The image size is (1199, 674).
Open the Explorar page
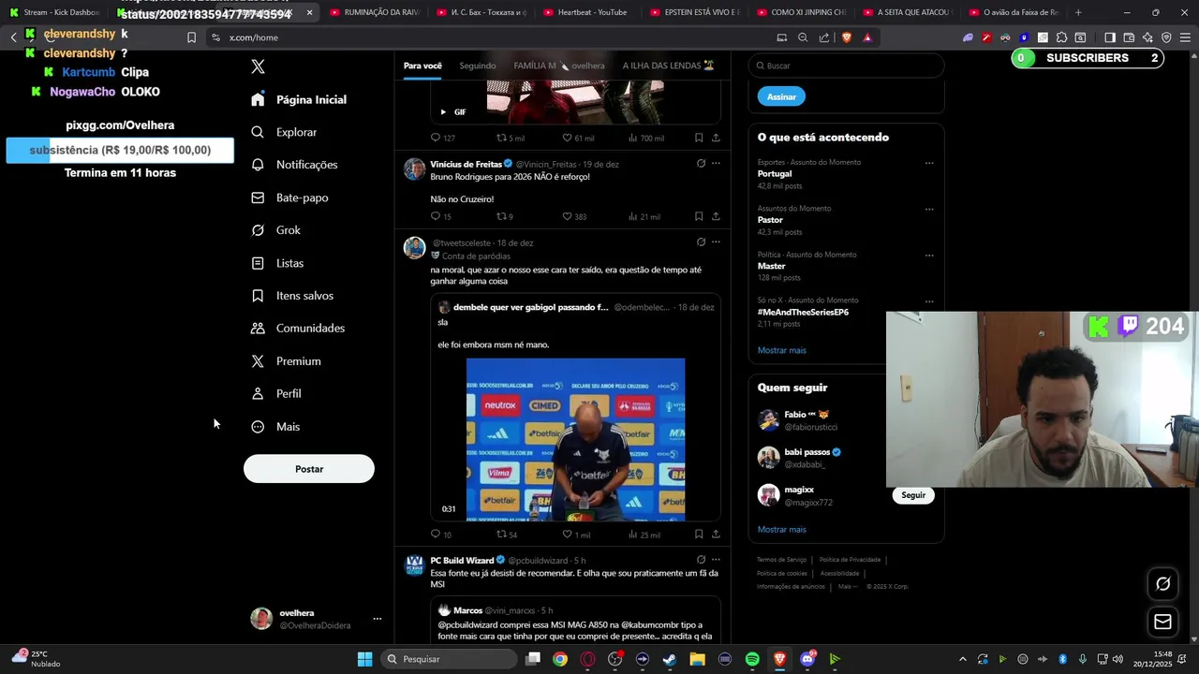[285, 132]
